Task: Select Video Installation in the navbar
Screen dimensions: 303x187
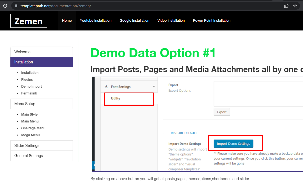Action: 171,21
